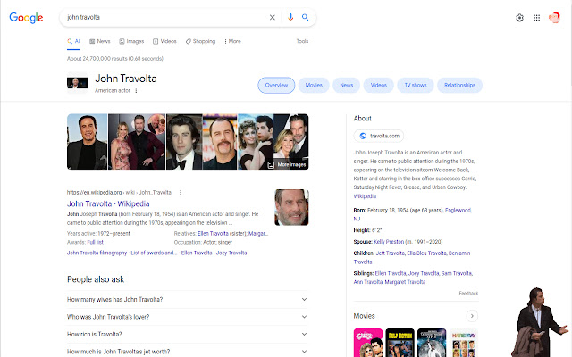Open settings gear icon

tap(519, 18)
